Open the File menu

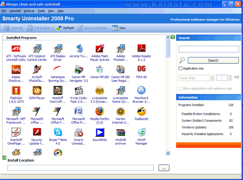point(4,11)
